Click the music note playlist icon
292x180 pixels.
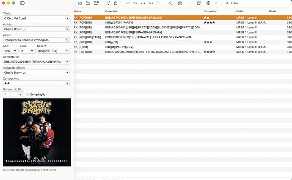[x=108, y=3]
